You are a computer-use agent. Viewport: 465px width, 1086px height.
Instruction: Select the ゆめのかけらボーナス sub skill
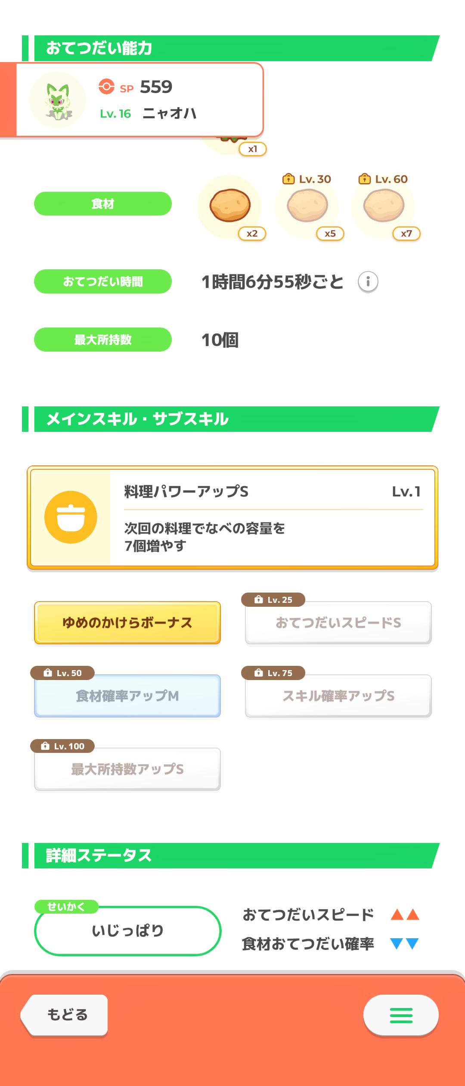coord(127,623)
